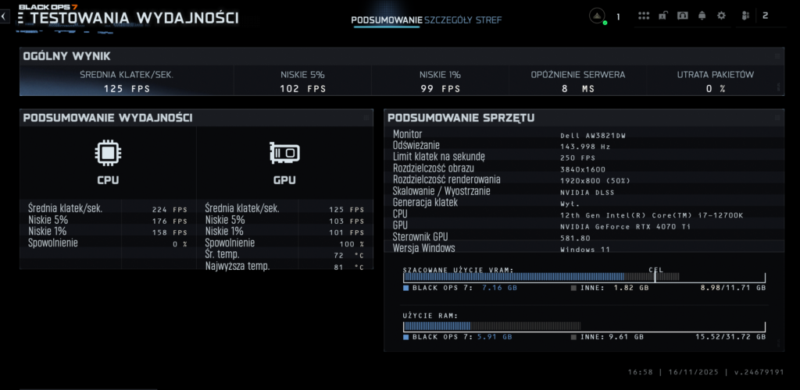Viewport: 800px width, 390px height.
Task: Click the Podsumowanie Sprzętu panel header
Action: [x=461, y=118]
